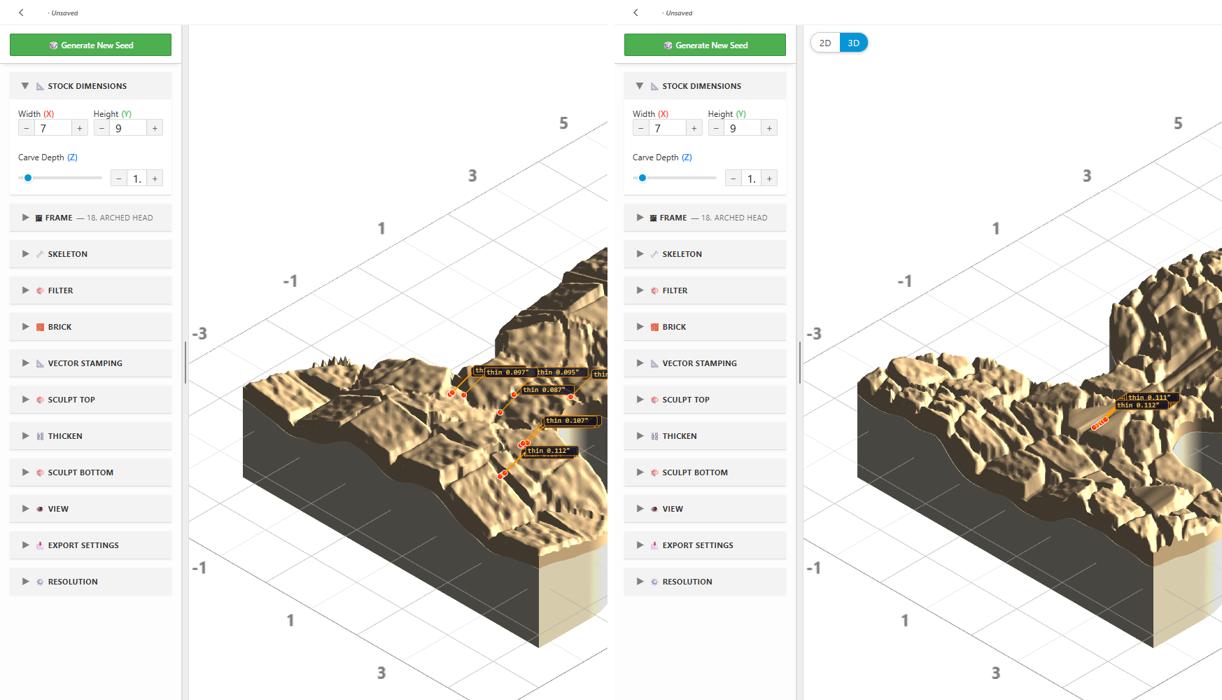The width and height of the screenshot is (1222, 700).
Task: Click the right pane's Filter icon
Action: click(x=654, y=290)
